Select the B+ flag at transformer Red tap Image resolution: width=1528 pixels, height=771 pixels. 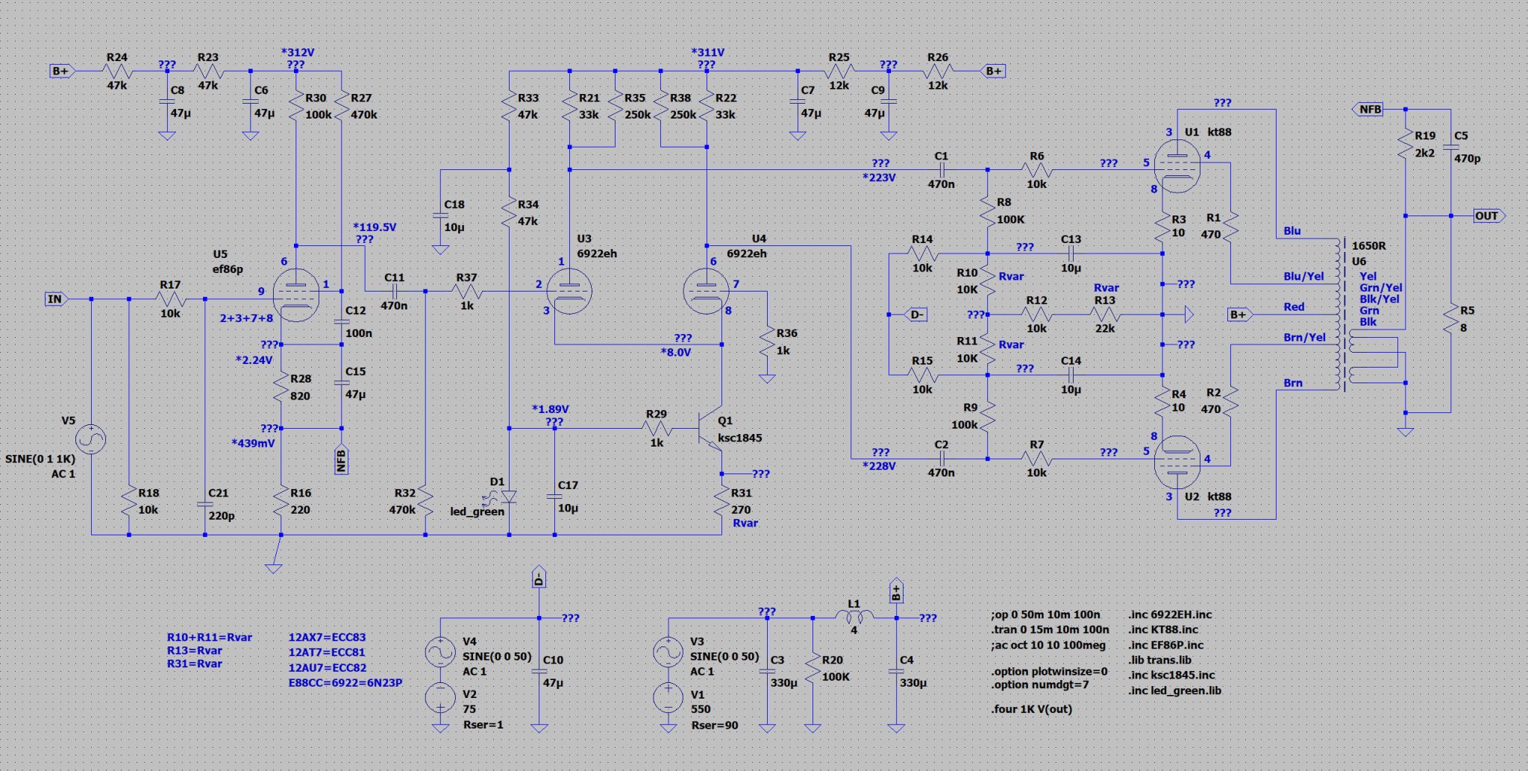[1239, 315]
